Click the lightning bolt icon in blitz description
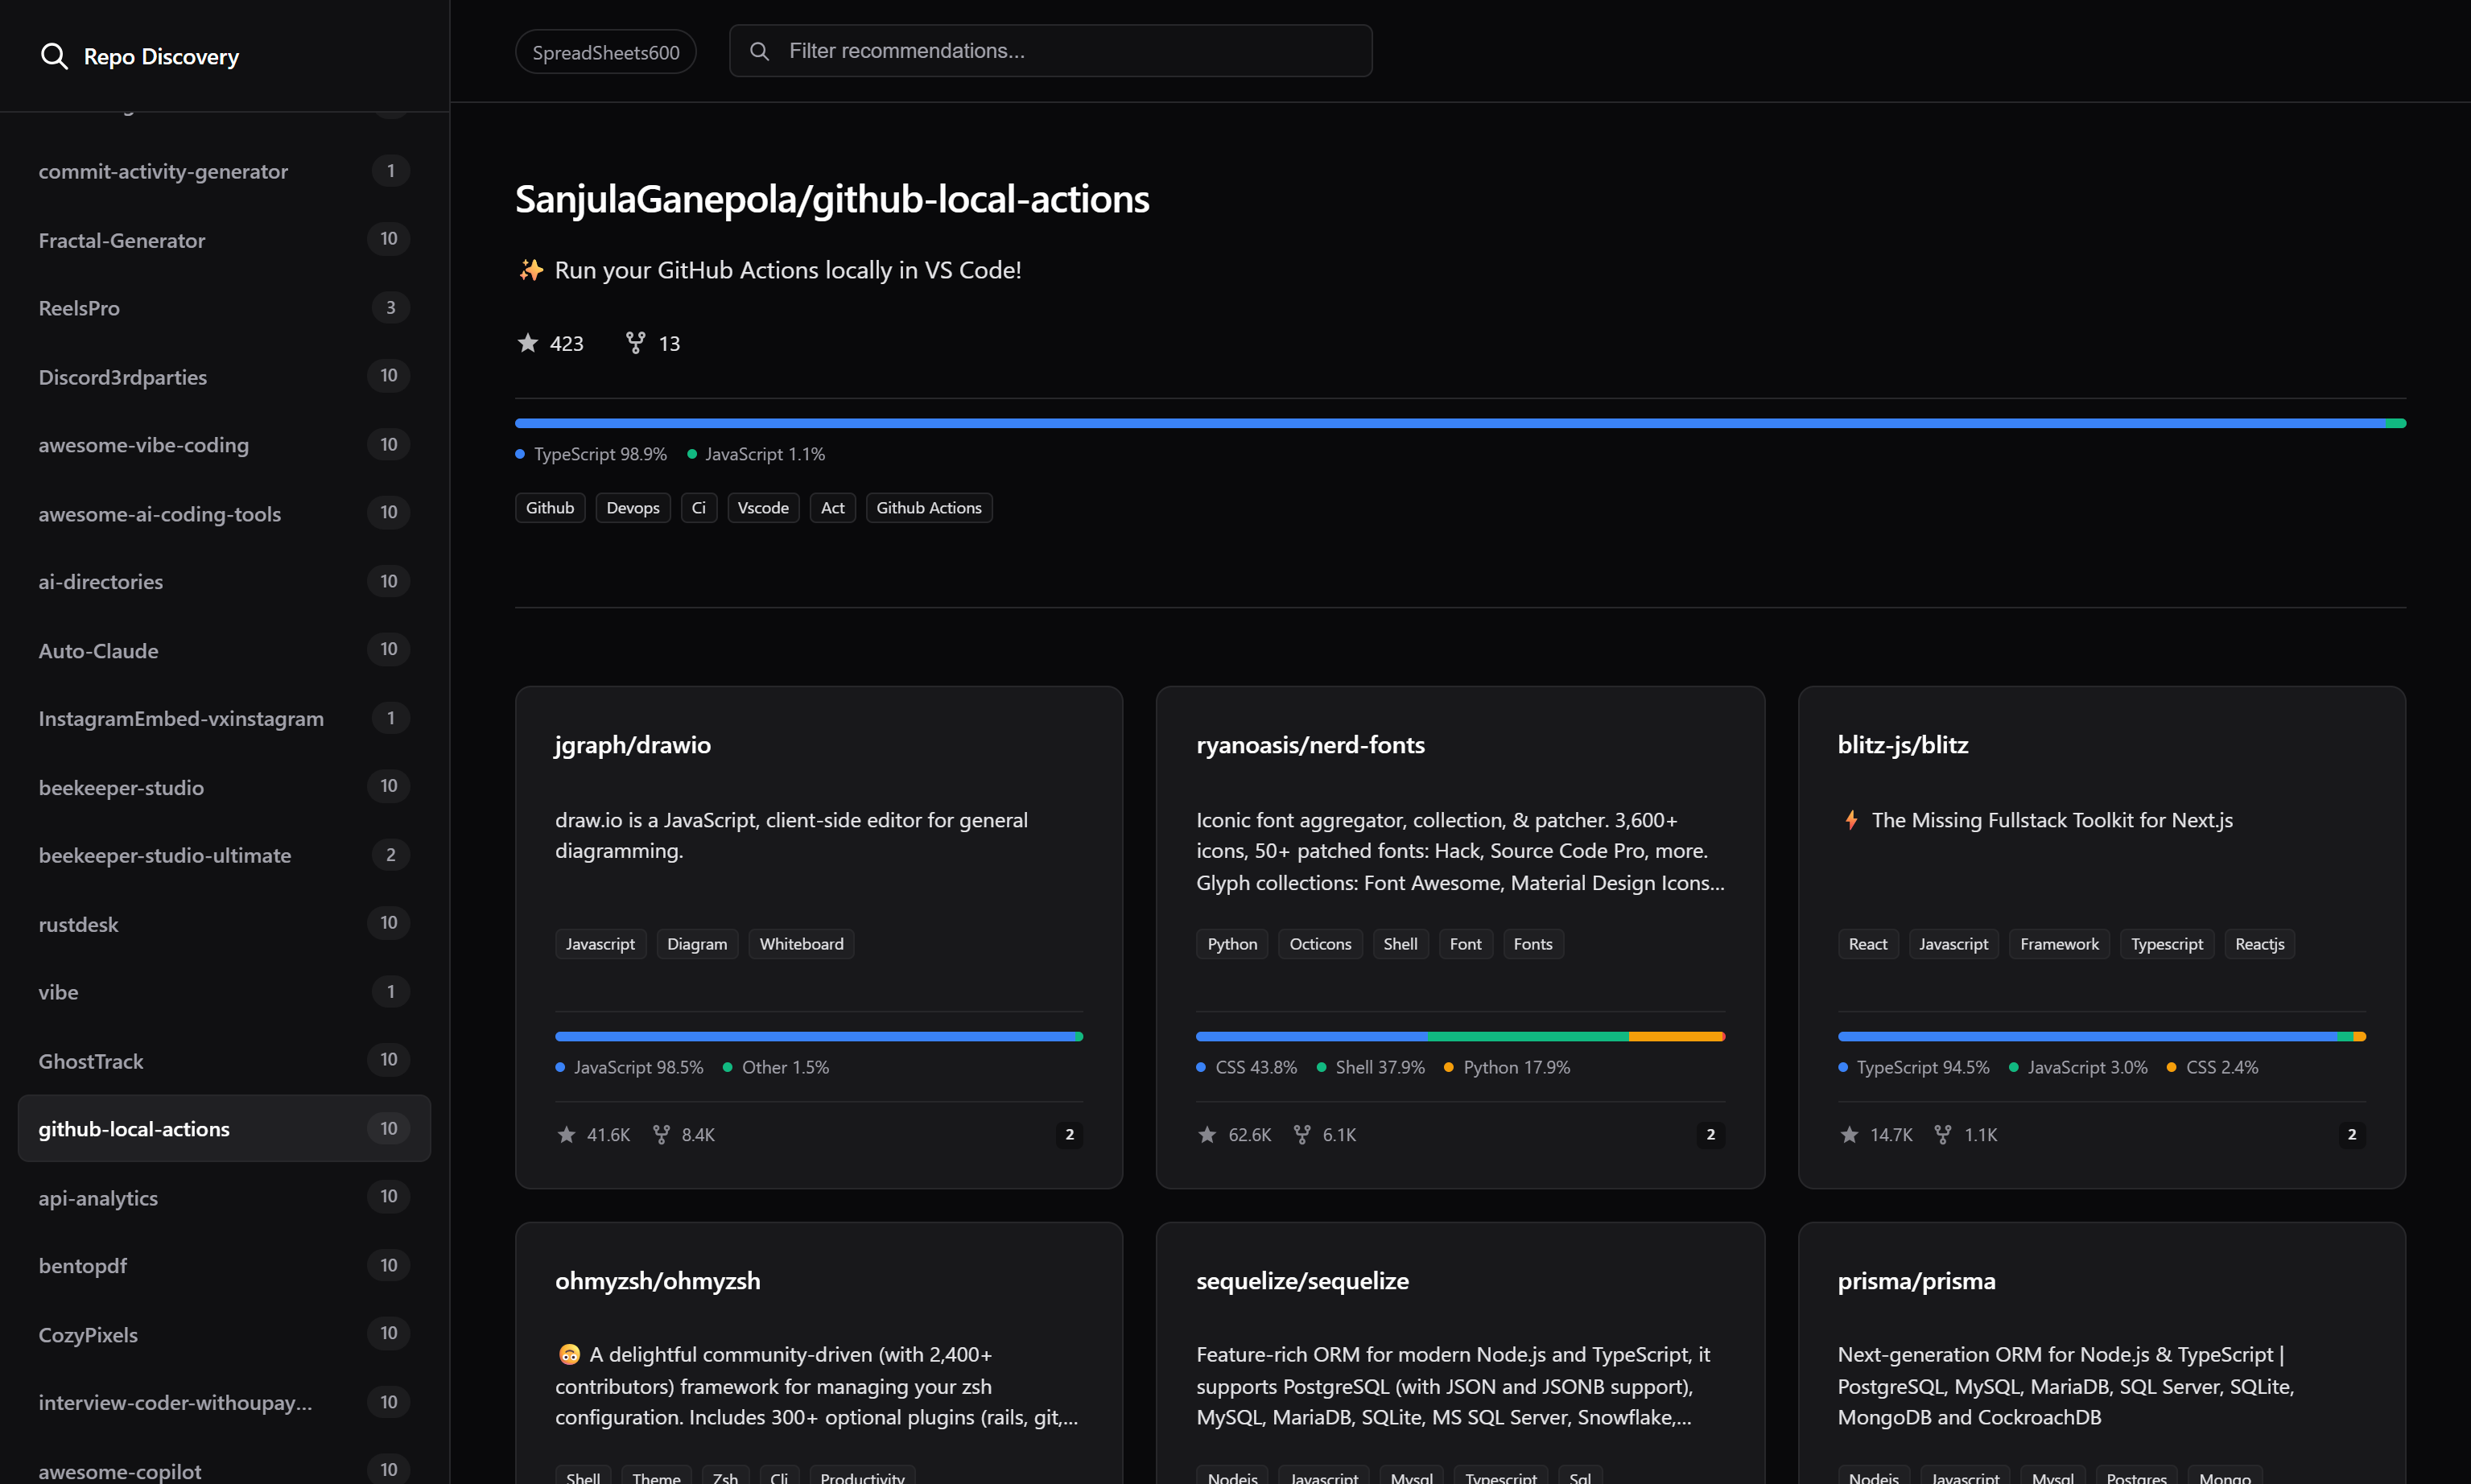2471x1484 pixels. 1851,820
